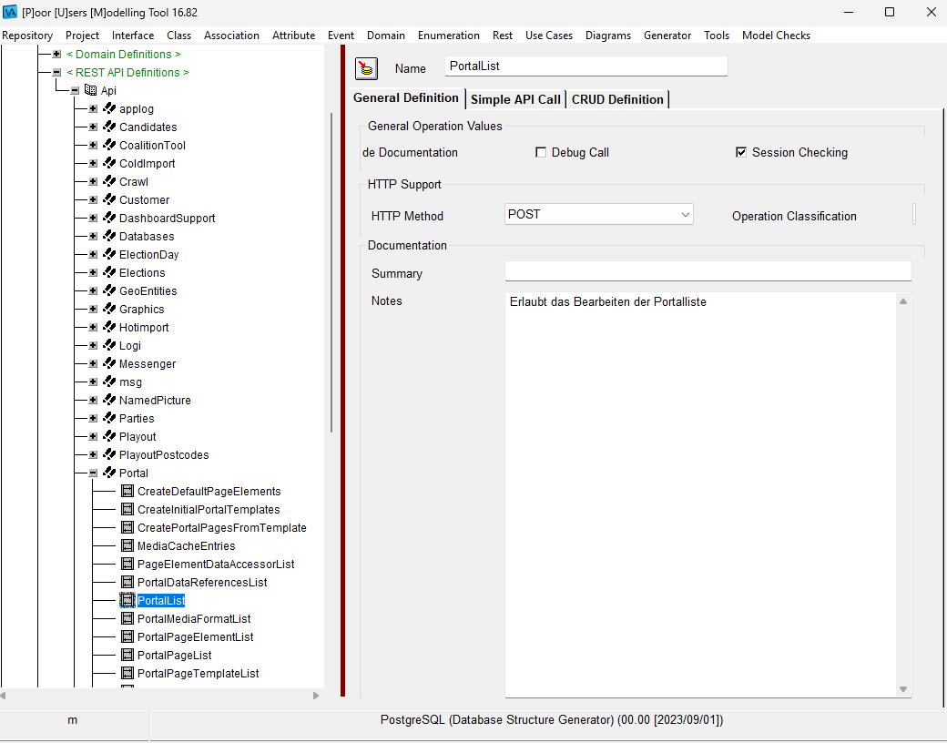Click the tree's horizontal scroll right arrow
This screenshot has width=947, height=743.
click(x=316, y=696)
